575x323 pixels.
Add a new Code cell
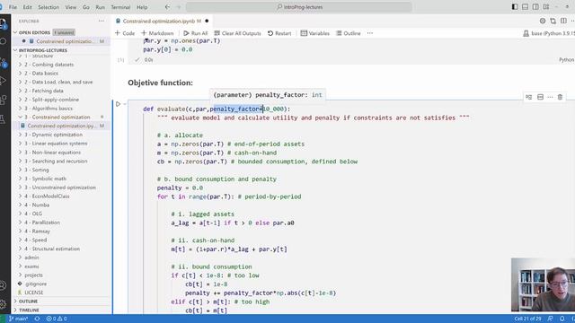click(x=125, y=33)
